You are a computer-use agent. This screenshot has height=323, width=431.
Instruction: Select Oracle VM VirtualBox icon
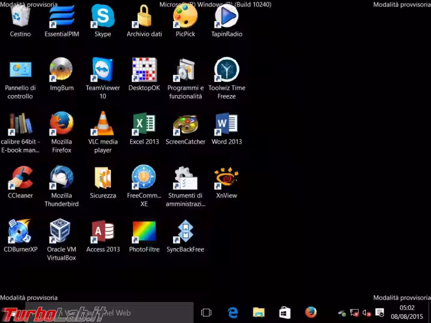tap(60, 231)
